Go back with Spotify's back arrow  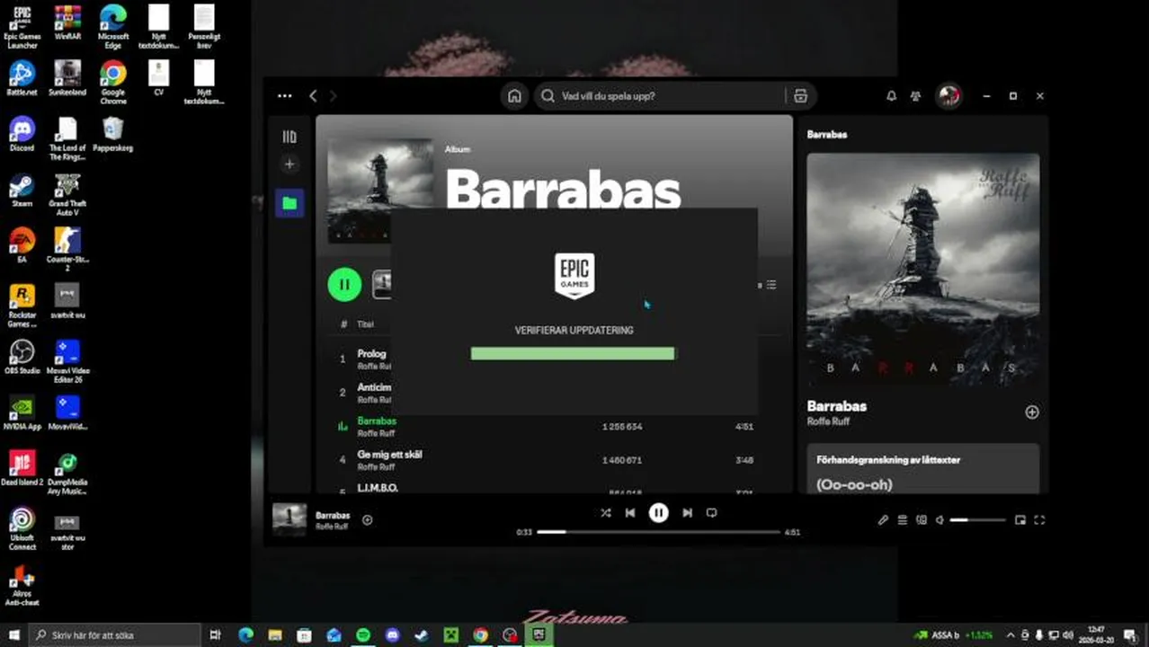pyautogui.click(x=313, y=96)
